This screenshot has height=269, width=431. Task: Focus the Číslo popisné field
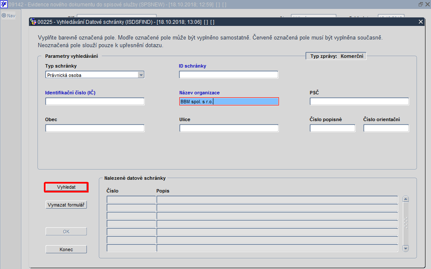(333, 128)
